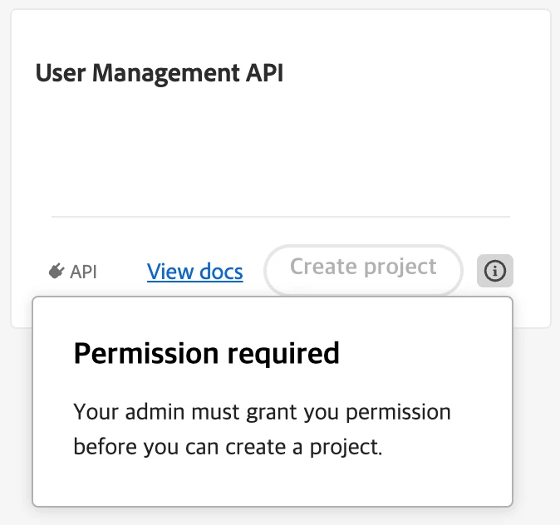The image size is (560, 525).
Task: Click the API text label
Action: 83,272
